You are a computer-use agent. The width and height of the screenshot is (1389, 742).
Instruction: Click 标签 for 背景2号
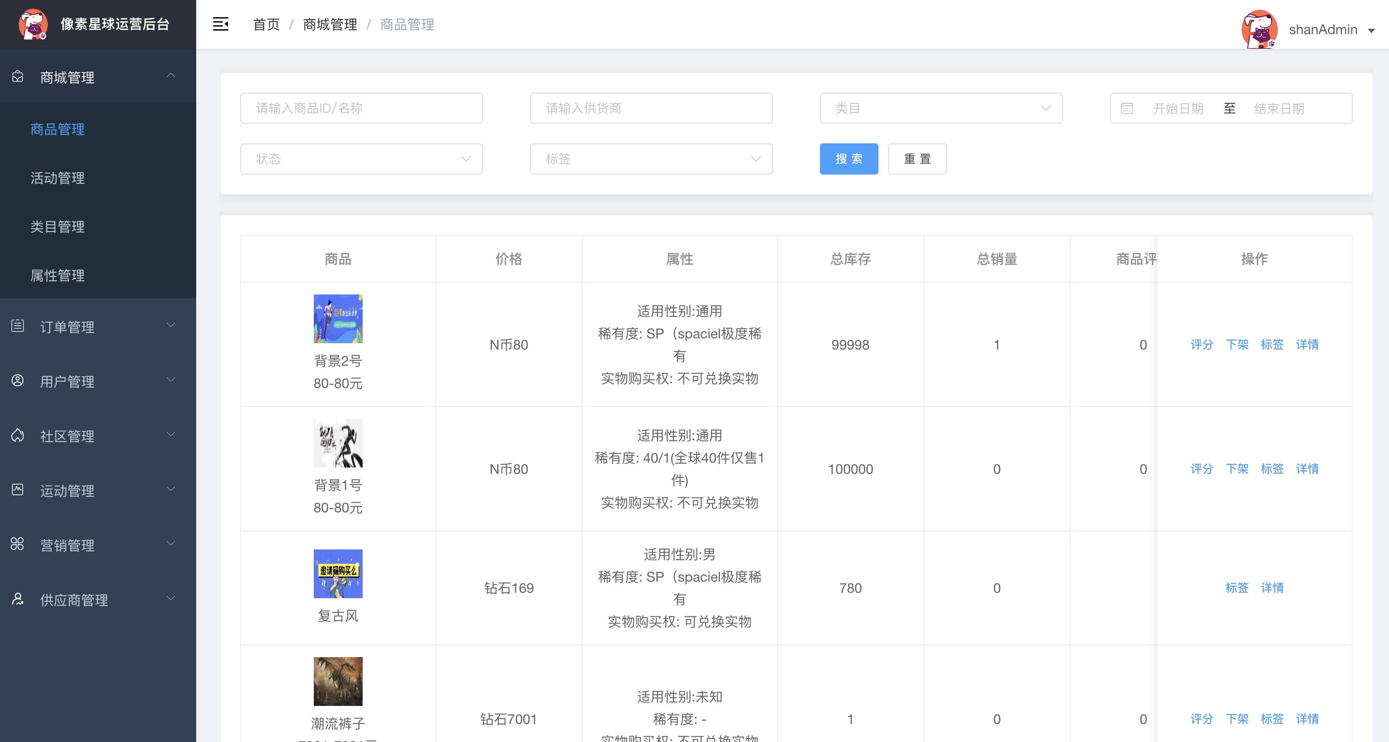pyautogui.click(x=1272, y=345)
